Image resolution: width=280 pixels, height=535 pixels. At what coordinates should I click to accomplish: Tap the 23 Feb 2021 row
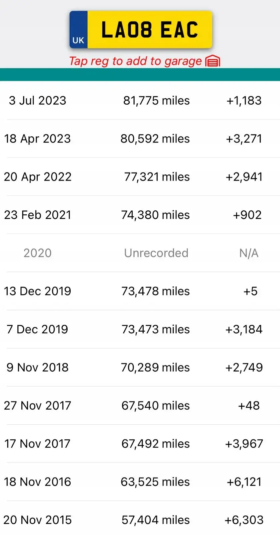pos(140,215)
